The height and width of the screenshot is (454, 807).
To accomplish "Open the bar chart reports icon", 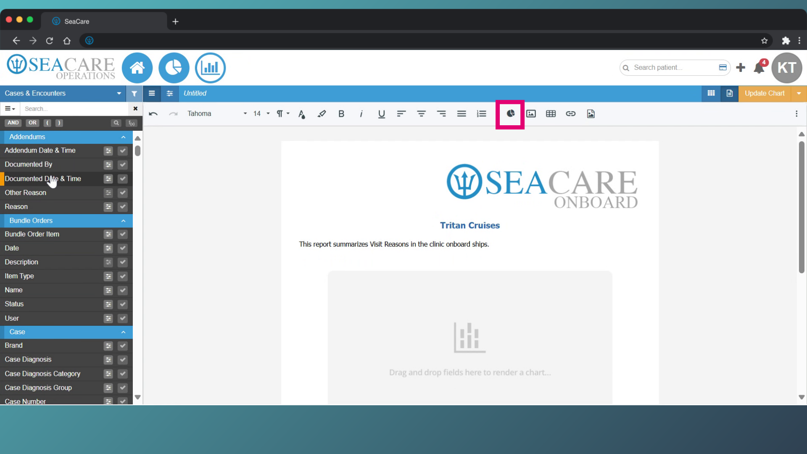I will 210,68.
